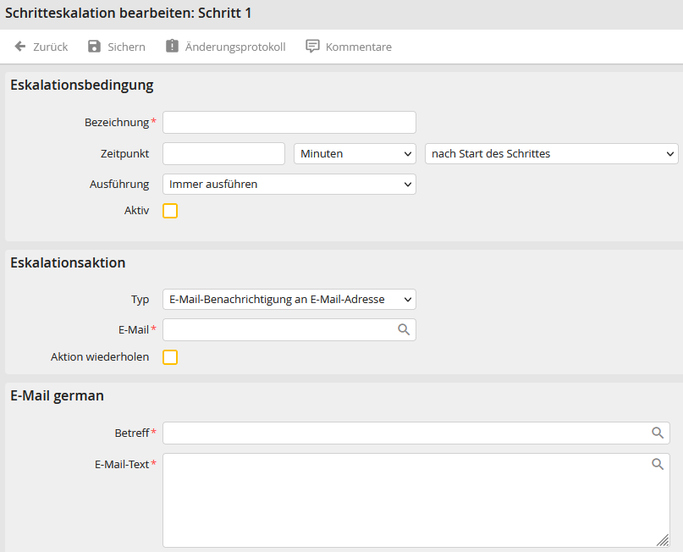This screenshot has height=552, width=683.
Task: Click the Sichern floppy disk icon
Action: tap(95, 47)
